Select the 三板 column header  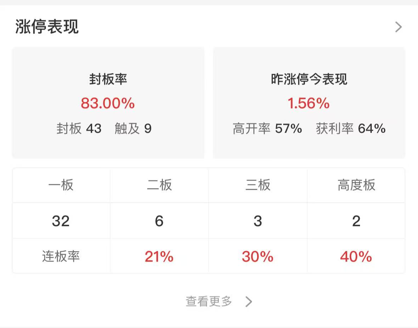(x=258, y=185)
